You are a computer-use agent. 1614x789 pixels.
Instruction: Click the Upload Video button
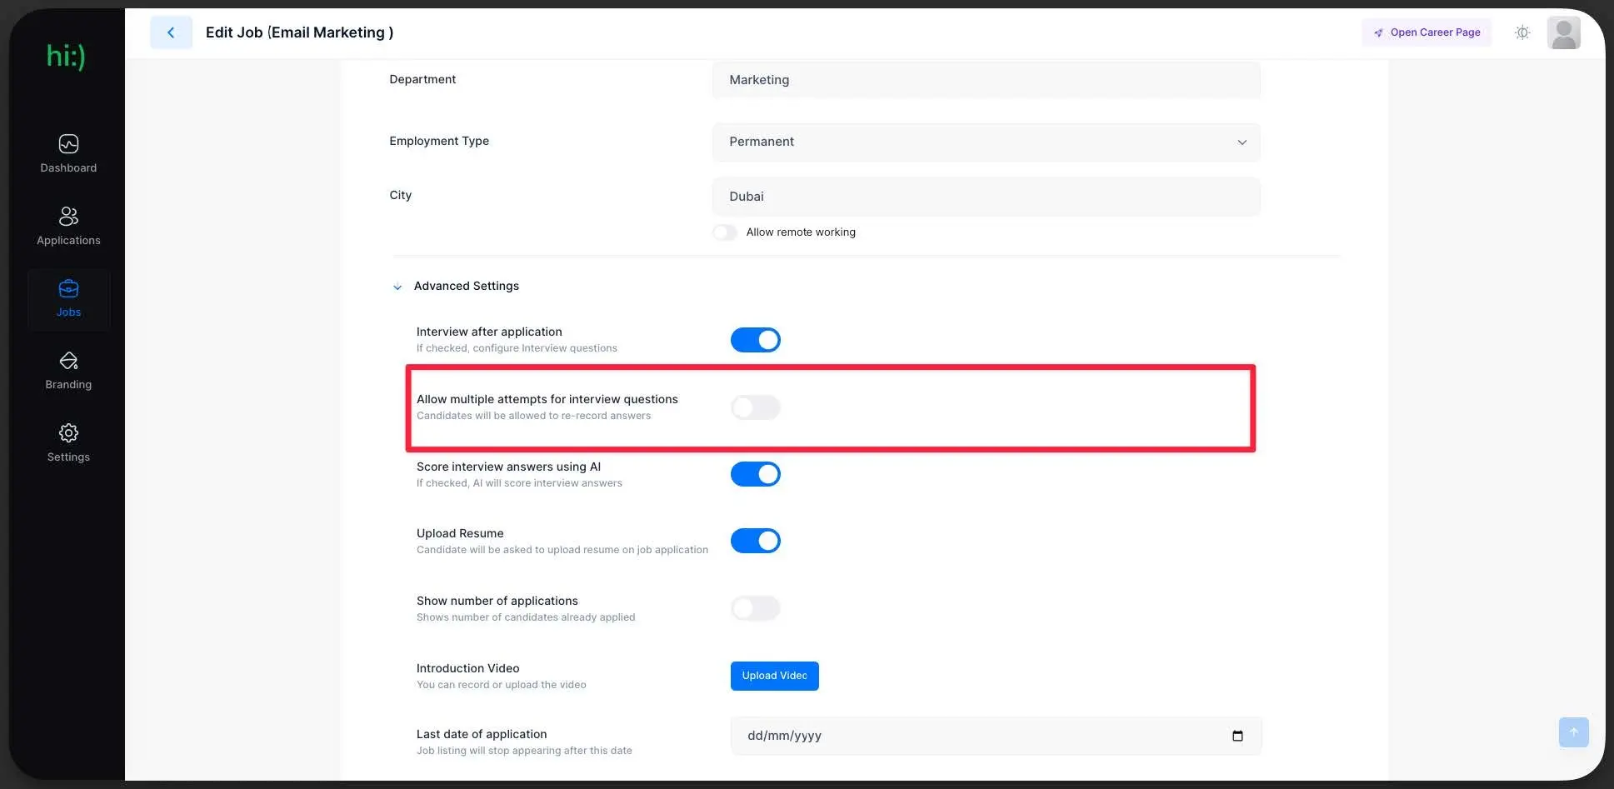pos(774,676)
